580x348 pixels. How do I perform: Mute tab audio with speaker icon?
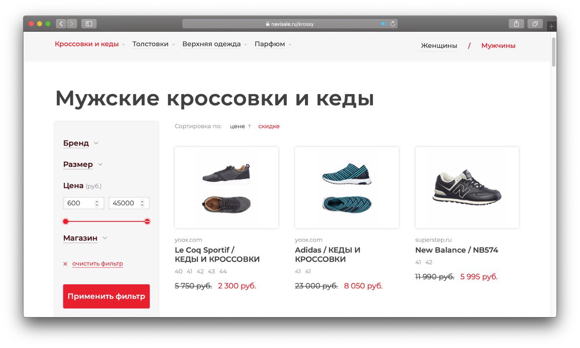384,24
